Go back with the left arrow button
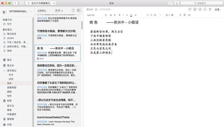This screenshot has width=224, height=127. pos(15,3)
